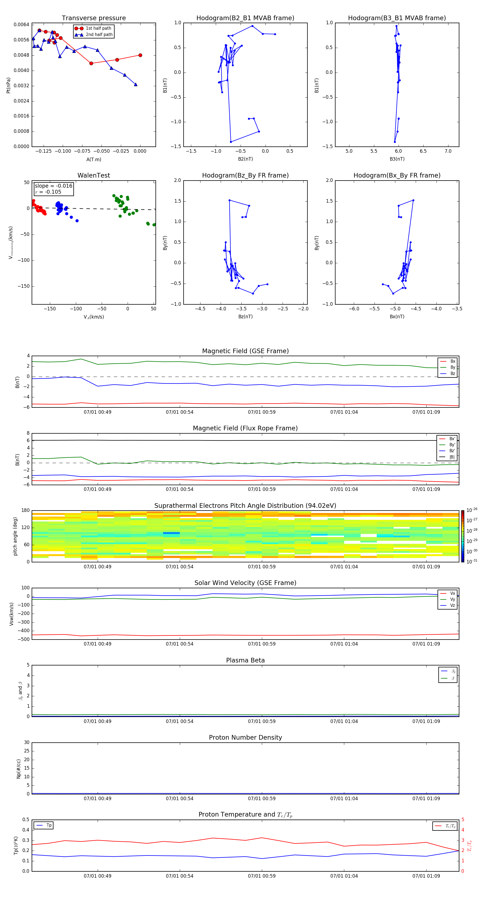Image resolution: width=491 pixels, height=900 pixels.
Task: Click the 'Plasma Beta' plot title
Action: (245, 661)
